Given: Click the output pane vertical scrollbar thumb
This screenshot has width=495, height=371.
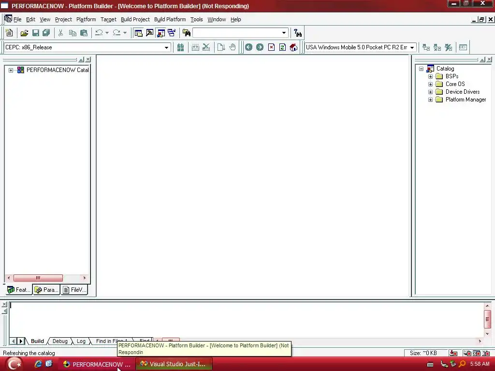Looking at the screenshot, I should [x=487, y=319].
